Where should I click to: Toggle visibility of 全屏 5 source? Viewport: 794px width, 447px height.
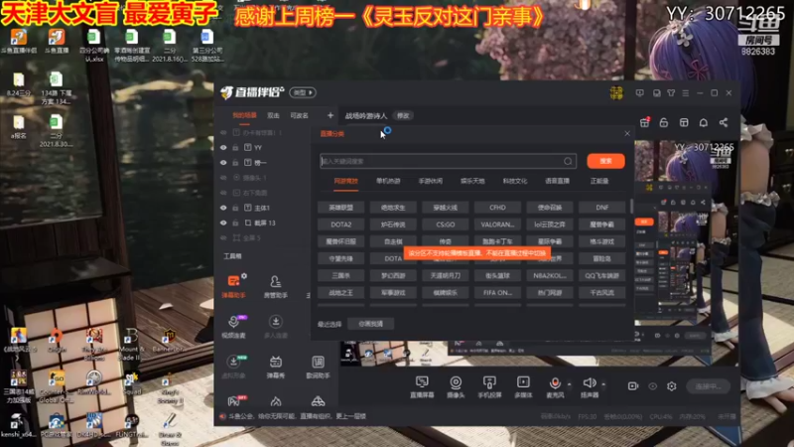[x=223, y=237]
